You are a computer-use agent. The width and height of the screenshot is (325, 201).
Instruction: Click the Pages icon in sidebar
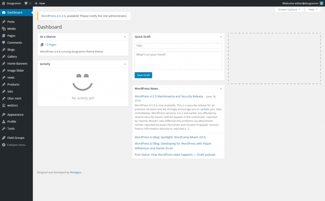3,36
